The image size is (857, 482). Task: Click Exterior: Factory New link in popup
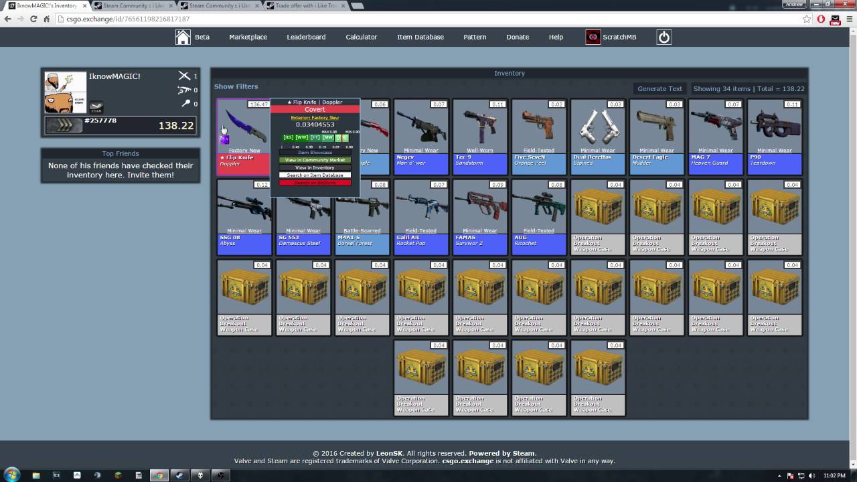pos(315,118)
